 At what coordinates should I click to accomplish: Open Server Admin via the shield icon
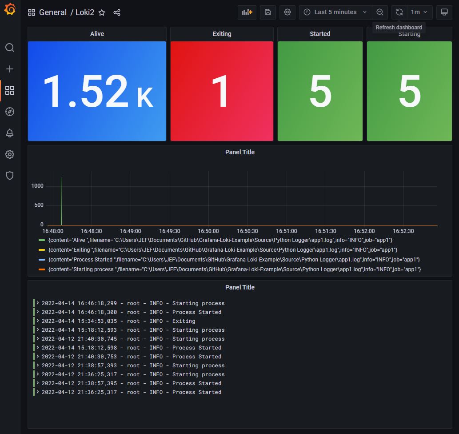10,176
